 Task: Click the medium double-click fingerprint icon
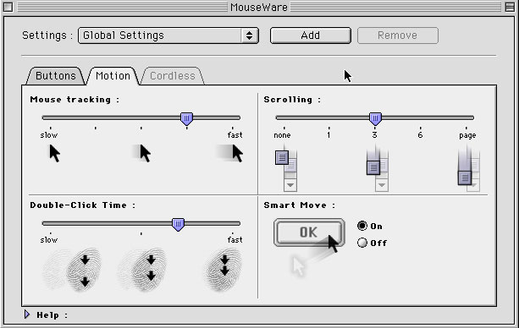point(142,271)
